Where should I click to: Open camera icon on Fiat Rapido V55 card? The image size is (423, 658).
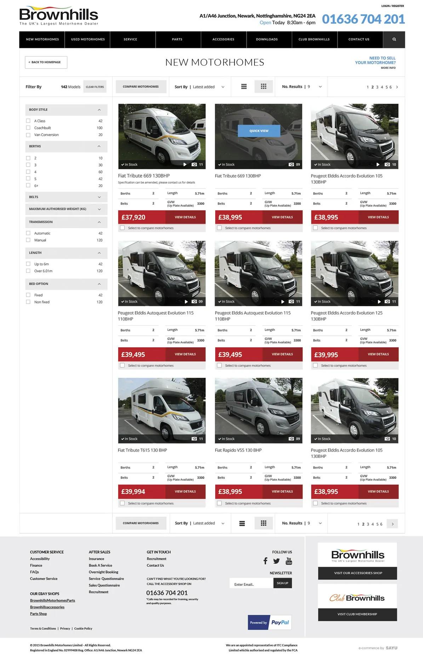click(x=291, y=439)
